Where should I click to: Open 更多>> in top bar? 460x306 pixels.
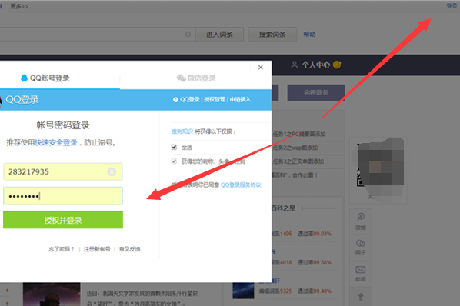click(x=19, y=6)
